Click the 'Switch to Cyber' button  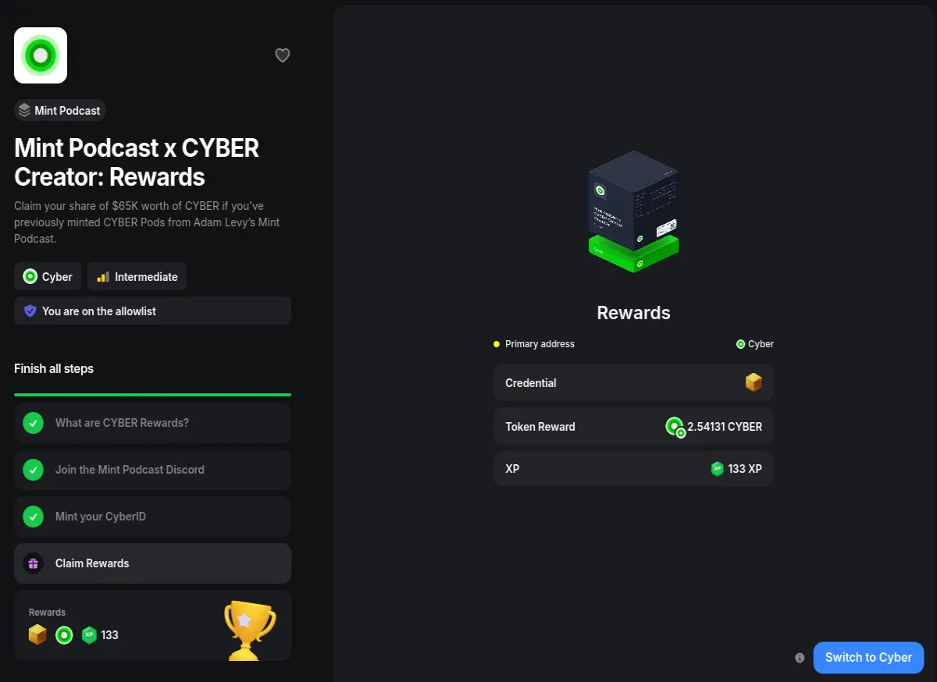(x=868, y=658)
